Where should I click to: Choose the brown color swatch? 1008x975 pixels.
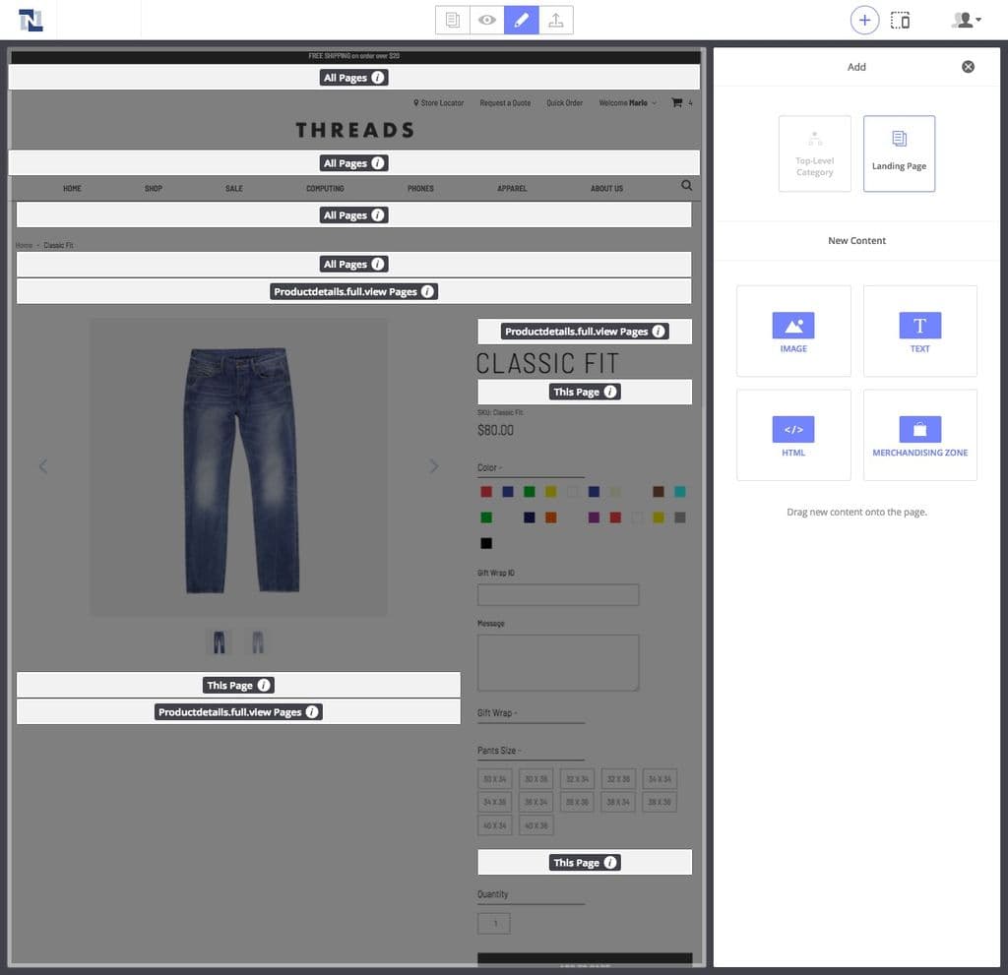click(x=659, y=492)
